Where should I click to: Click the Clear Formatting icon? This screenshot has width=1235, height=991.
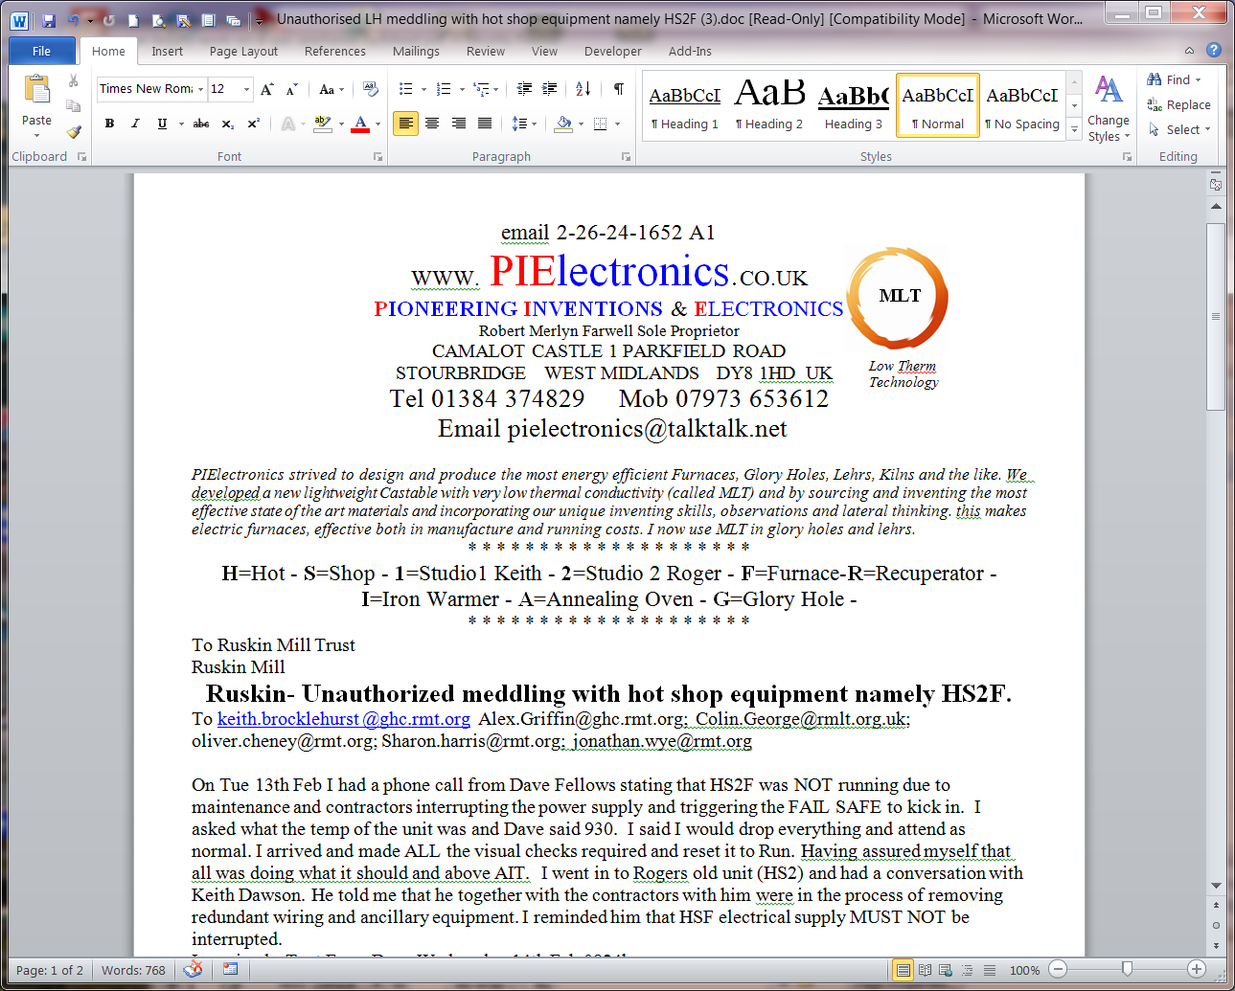(371, 89)
